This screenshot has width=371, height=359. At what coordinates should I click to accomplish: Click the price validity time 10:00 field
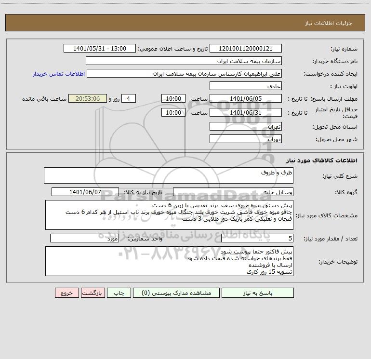[x=173, y=112]
